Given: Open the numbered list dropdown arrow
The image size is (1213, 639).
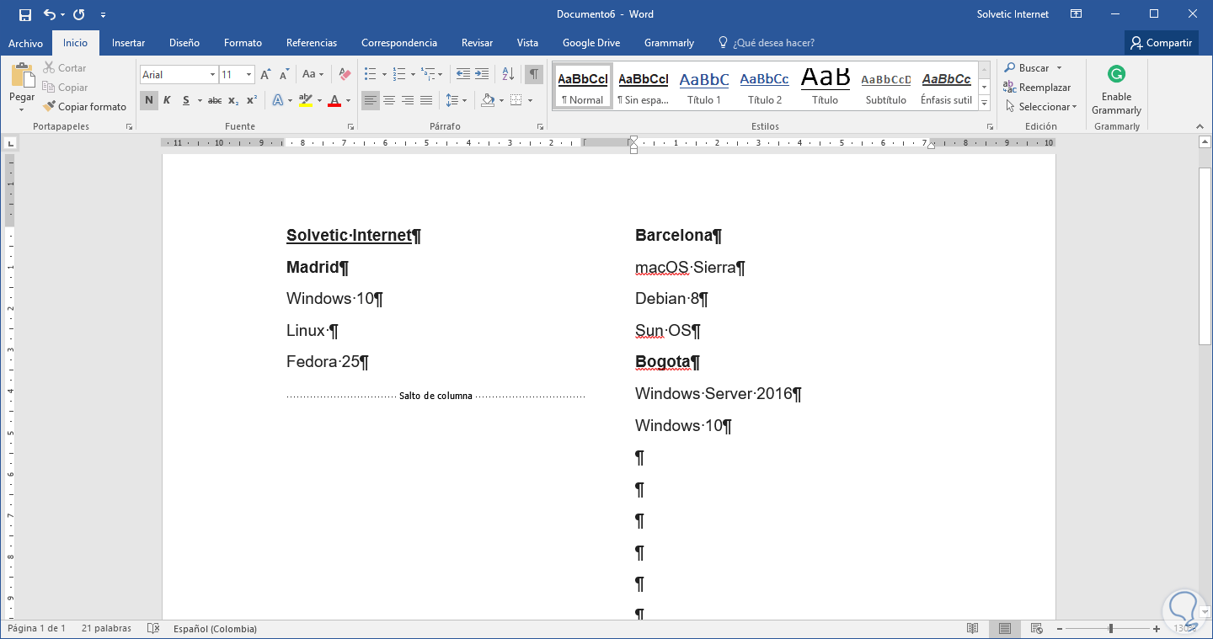Looking at the screenshot, I should tap(413, 75).
